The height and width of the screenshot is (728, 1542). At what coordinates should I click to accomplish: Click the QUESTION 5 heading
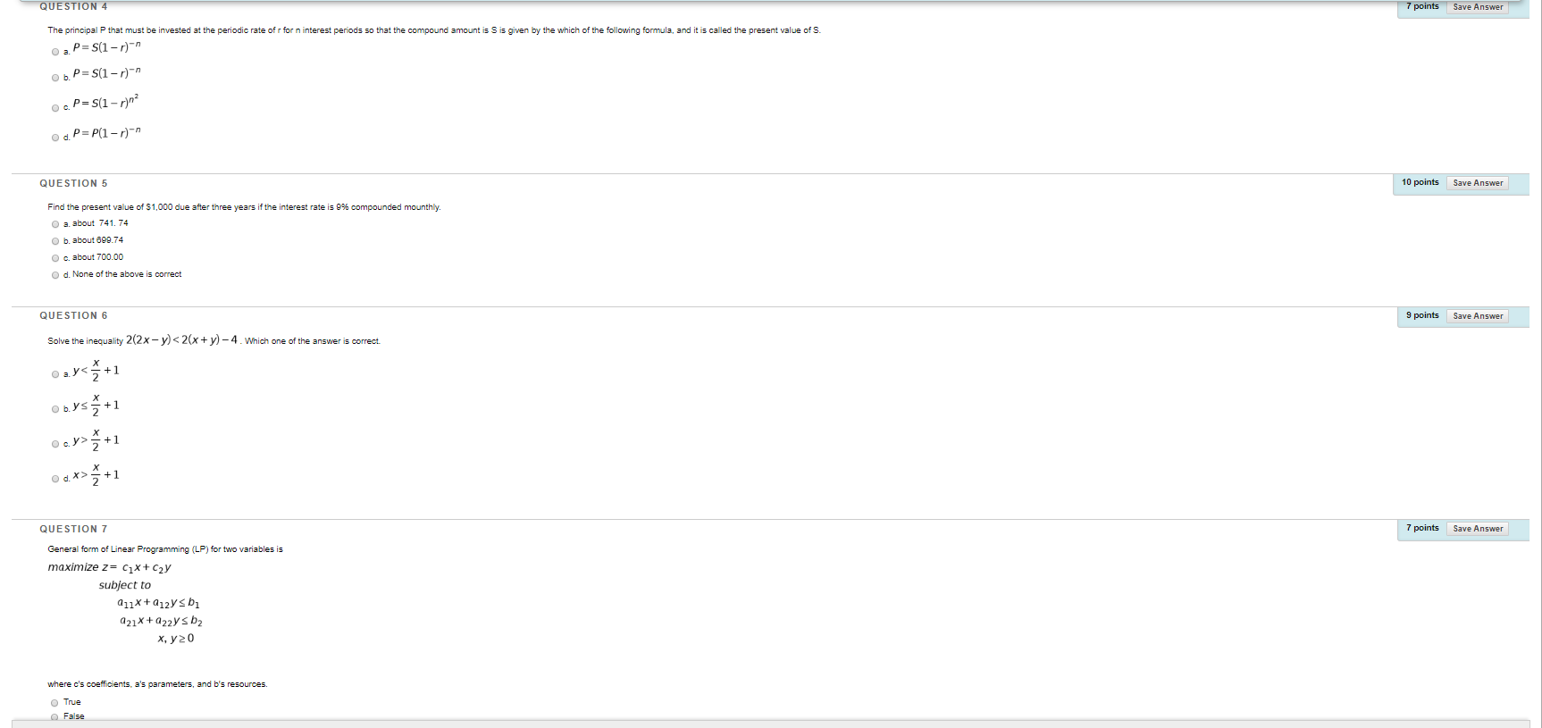[x=73, y=183]
